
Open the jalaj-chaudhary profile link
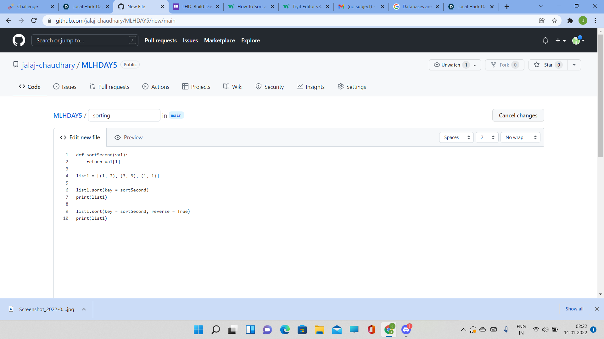click(x=48, y=65)
